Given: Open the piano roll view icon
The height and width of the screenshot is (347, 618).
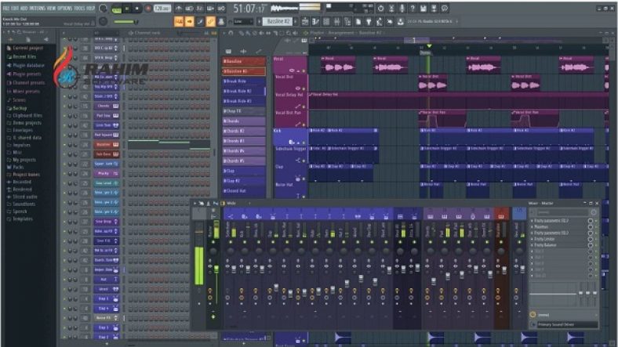Looking at the screenshot, I should (x=316, y=22).
